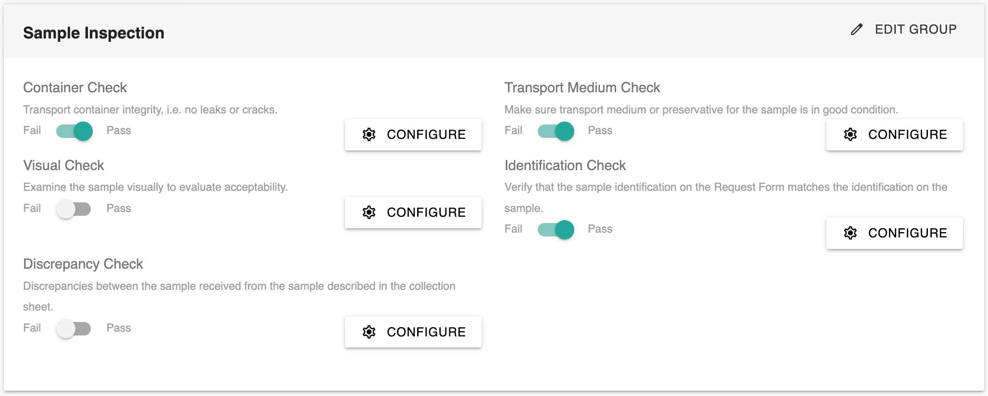
Task: Enable the Visual Check toggle
Action: coord(74,209)
